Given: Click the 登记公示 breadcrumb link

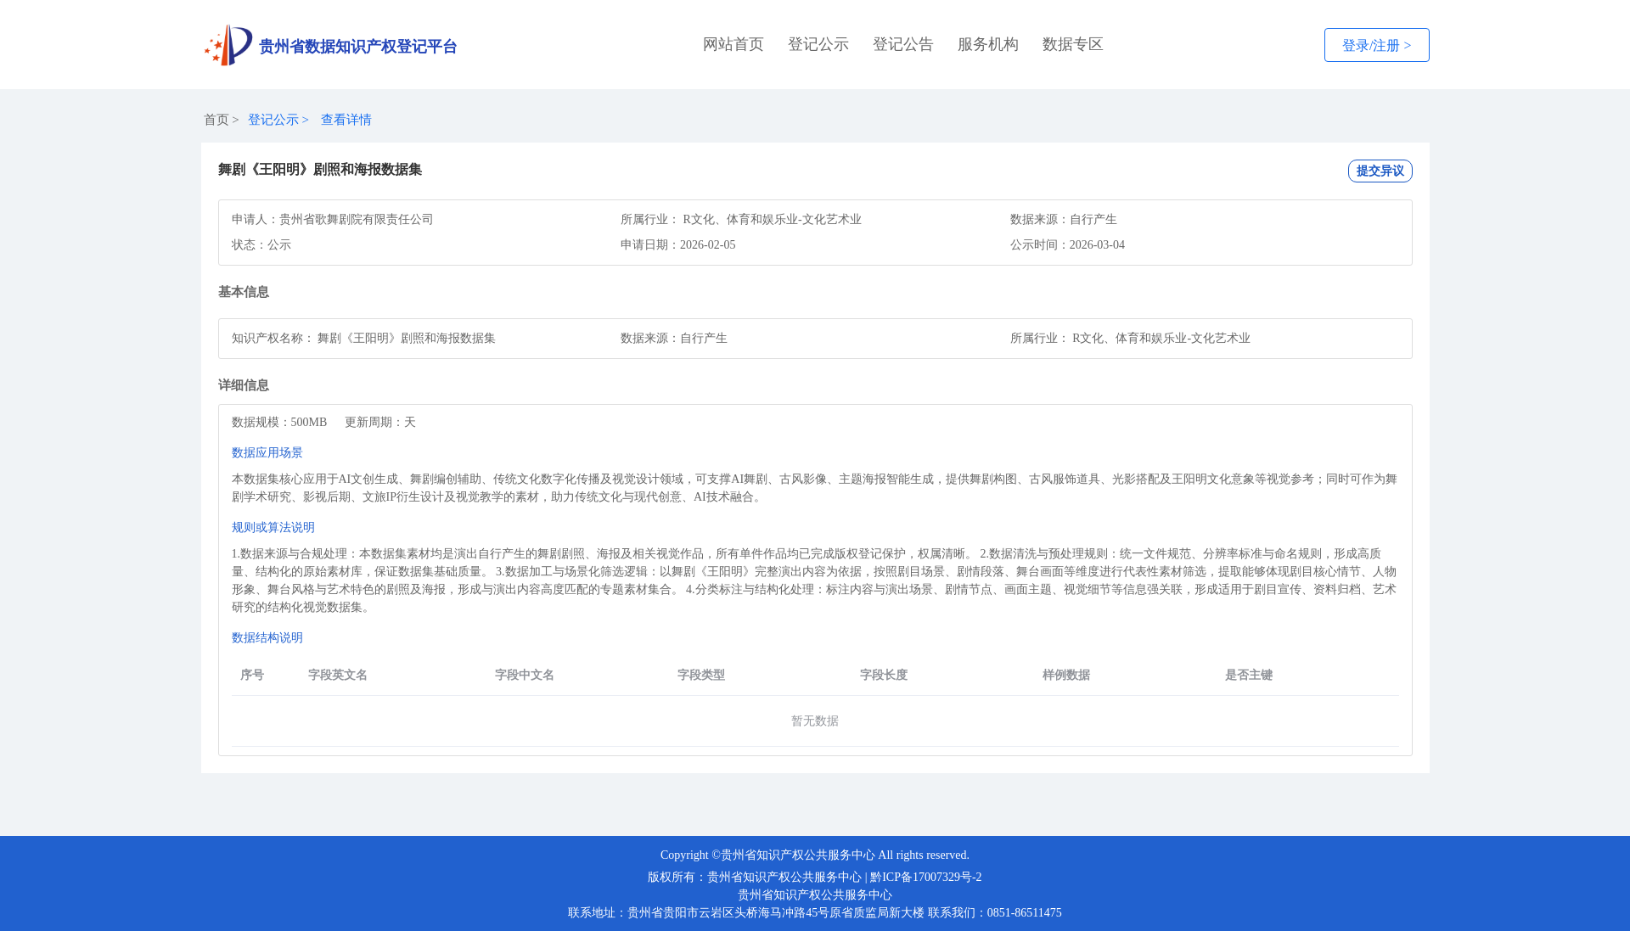Looking at the screenshot, I should 273,120.
